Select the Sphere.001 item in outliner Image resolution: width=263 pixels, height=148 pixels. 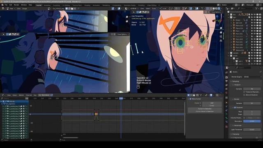click(x=240, y=50)
